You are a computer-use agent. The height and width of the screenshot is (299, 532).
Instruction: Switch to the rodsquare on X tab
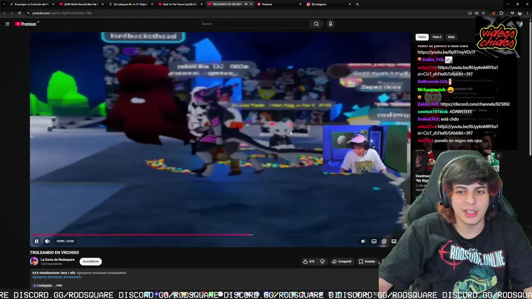[x=131, y=4]
